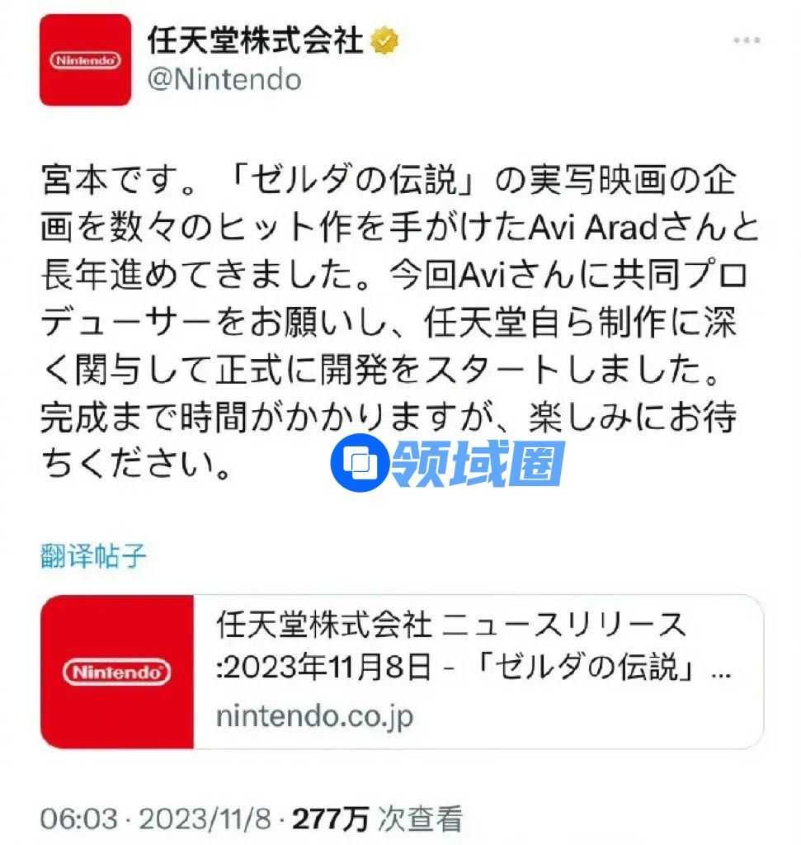Image resolution: width=801 pixels, height=845 pixels.
Task: Click the 翻译帖子 translate post link
Action: pyautogui.click(x=93, y=555)
